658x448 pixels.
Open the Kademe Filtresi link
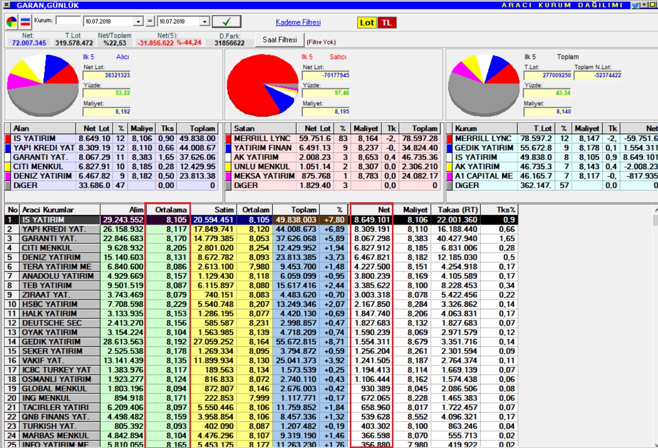[298, 23]
